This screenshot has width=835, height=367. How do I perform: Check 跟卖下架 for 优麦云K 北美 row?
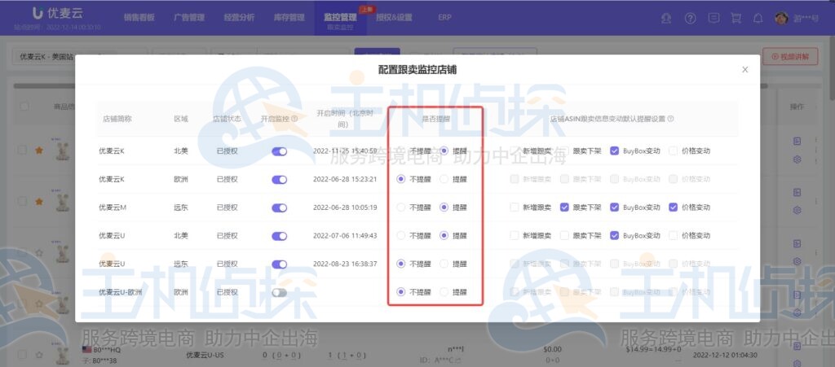pos(564,151)
